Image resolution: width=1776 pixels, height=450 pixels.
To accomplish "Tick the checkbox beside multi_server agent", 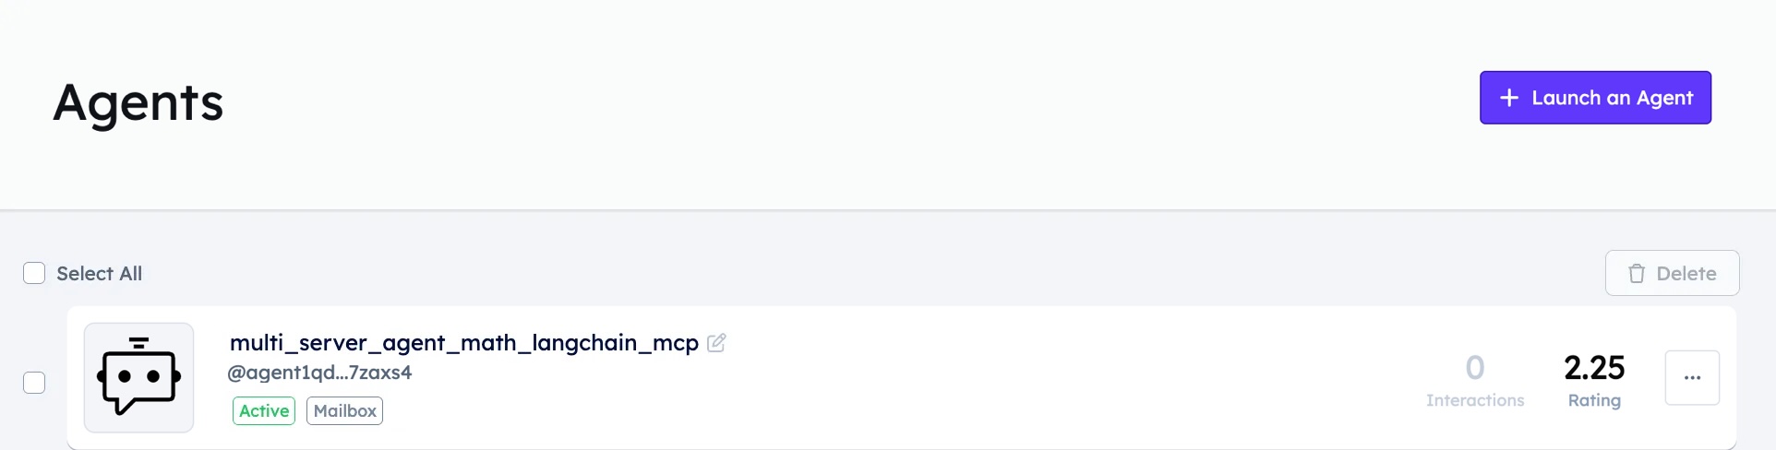I will [34, 383].
